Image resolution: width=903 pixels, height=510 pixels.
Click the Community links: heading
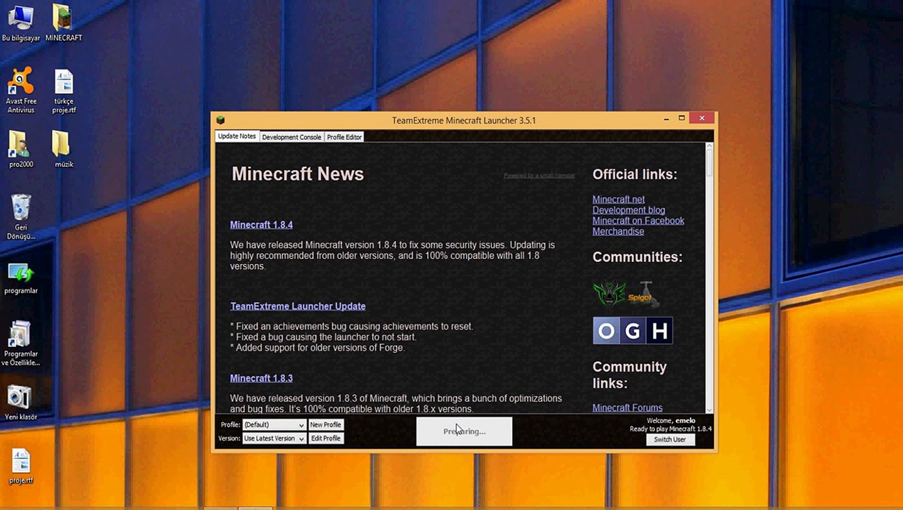pos(629,375)
